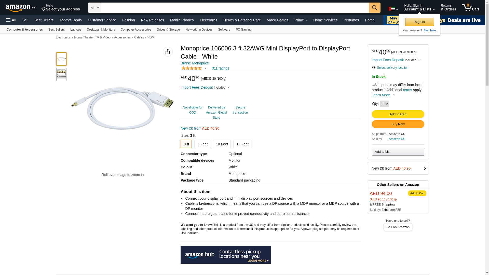489x275 pixels.
Task: Open the UAE flag language selector
Action: click(x=393, y=9)
